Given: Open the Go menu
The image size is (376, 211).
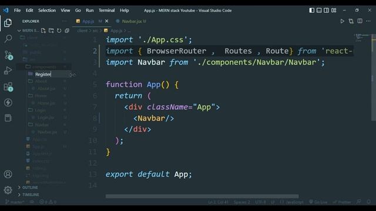Looking at the screenshot, I should pyautogui.click(x=78, y=11).
